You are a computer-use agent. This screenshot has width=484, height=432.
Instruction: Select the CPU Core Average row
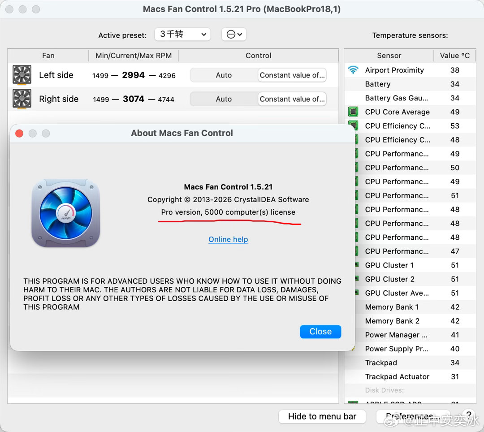point(410,112)
